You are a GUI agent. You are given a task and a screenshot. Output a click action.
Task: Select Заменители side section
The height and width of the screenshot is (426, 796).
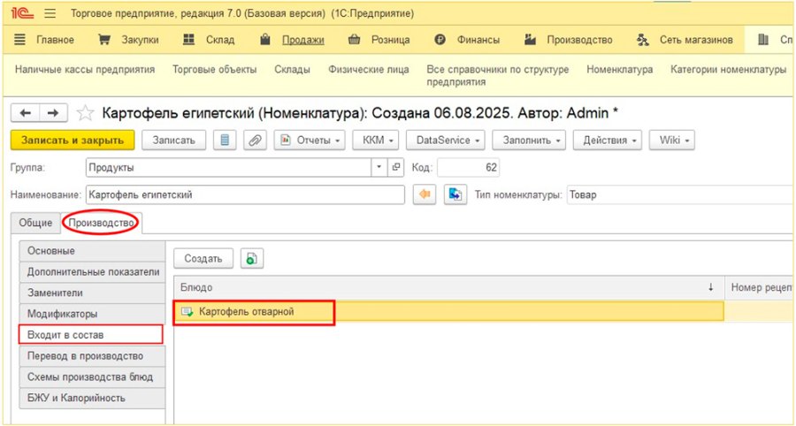(x=92, y=293)
